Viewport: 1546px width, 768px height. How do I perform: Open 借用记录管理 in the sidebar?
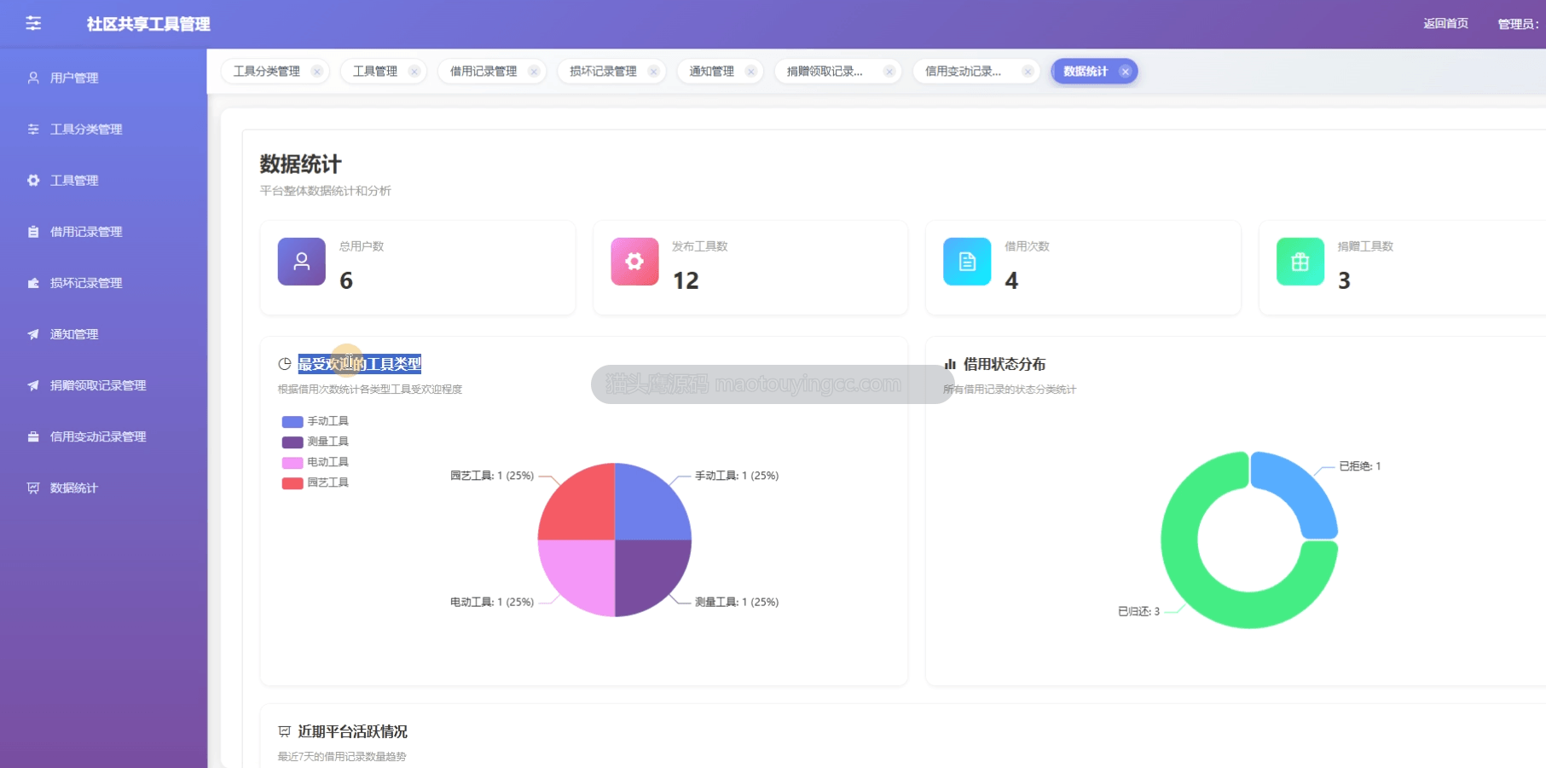[103, 232]
